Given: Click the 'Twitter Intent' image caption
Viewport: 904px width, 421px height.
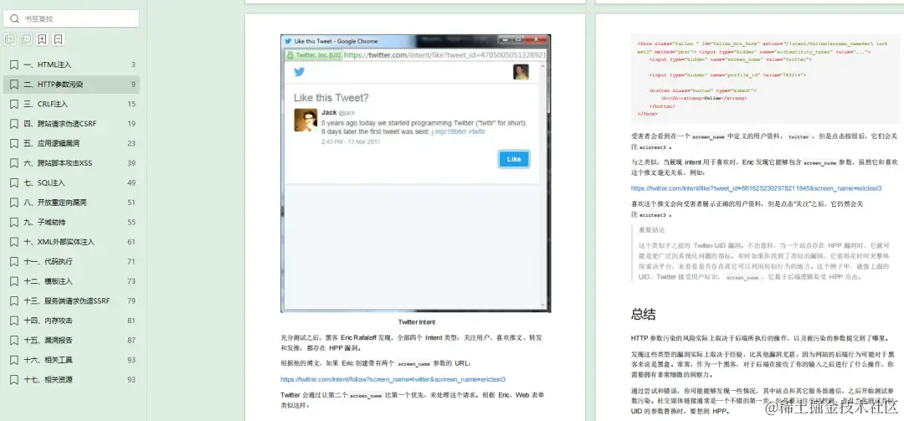Looking at the screenshot, I should click(416, 321).
